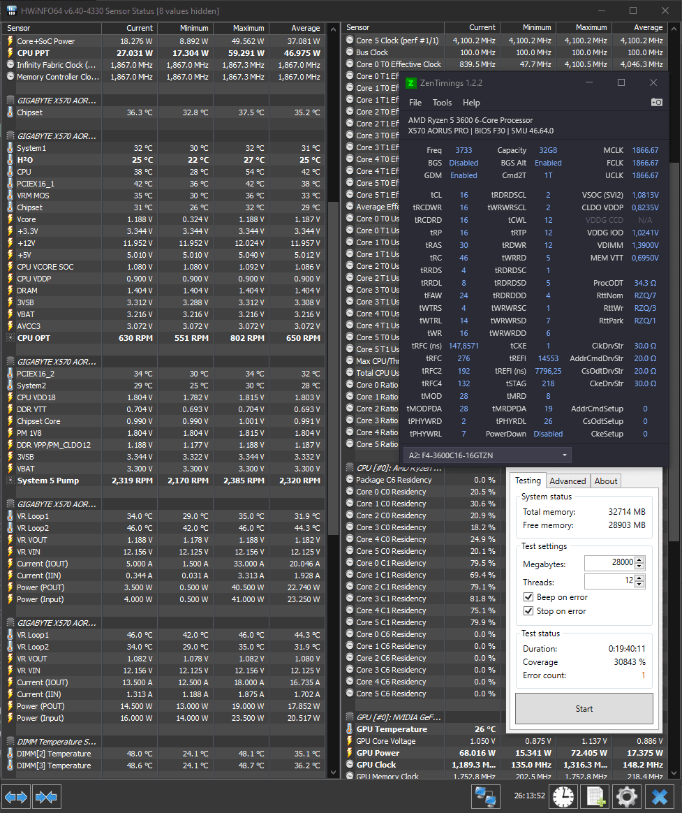
Task: Click the Maximum column header in left panel
Action: 241,28
